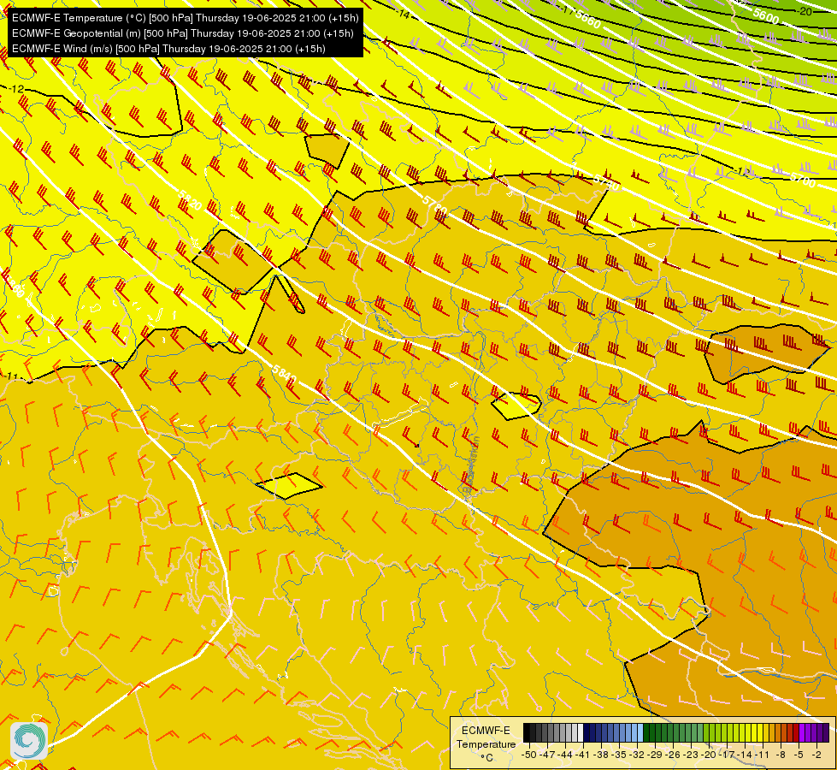Click the legend title ECMWF-E Temperature
Viewport: 837px width, 770px height.
click(486, 737)
